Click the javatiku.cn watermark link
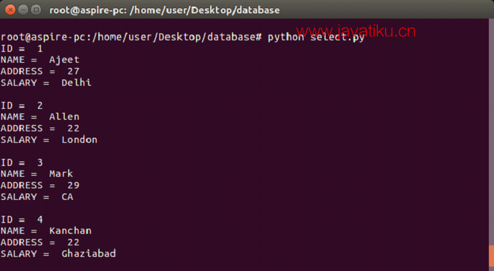Image resolution: width=494 pixels, height=271 pixels. tap(356, 31)
